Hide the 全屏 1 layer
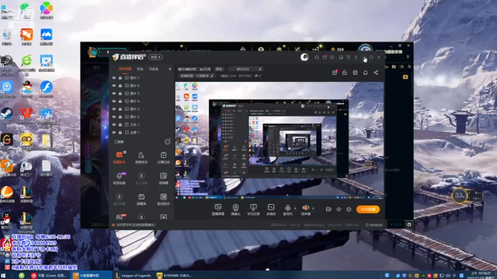The width and height of the screenshot is (497, 279). [x=114, y=132]
